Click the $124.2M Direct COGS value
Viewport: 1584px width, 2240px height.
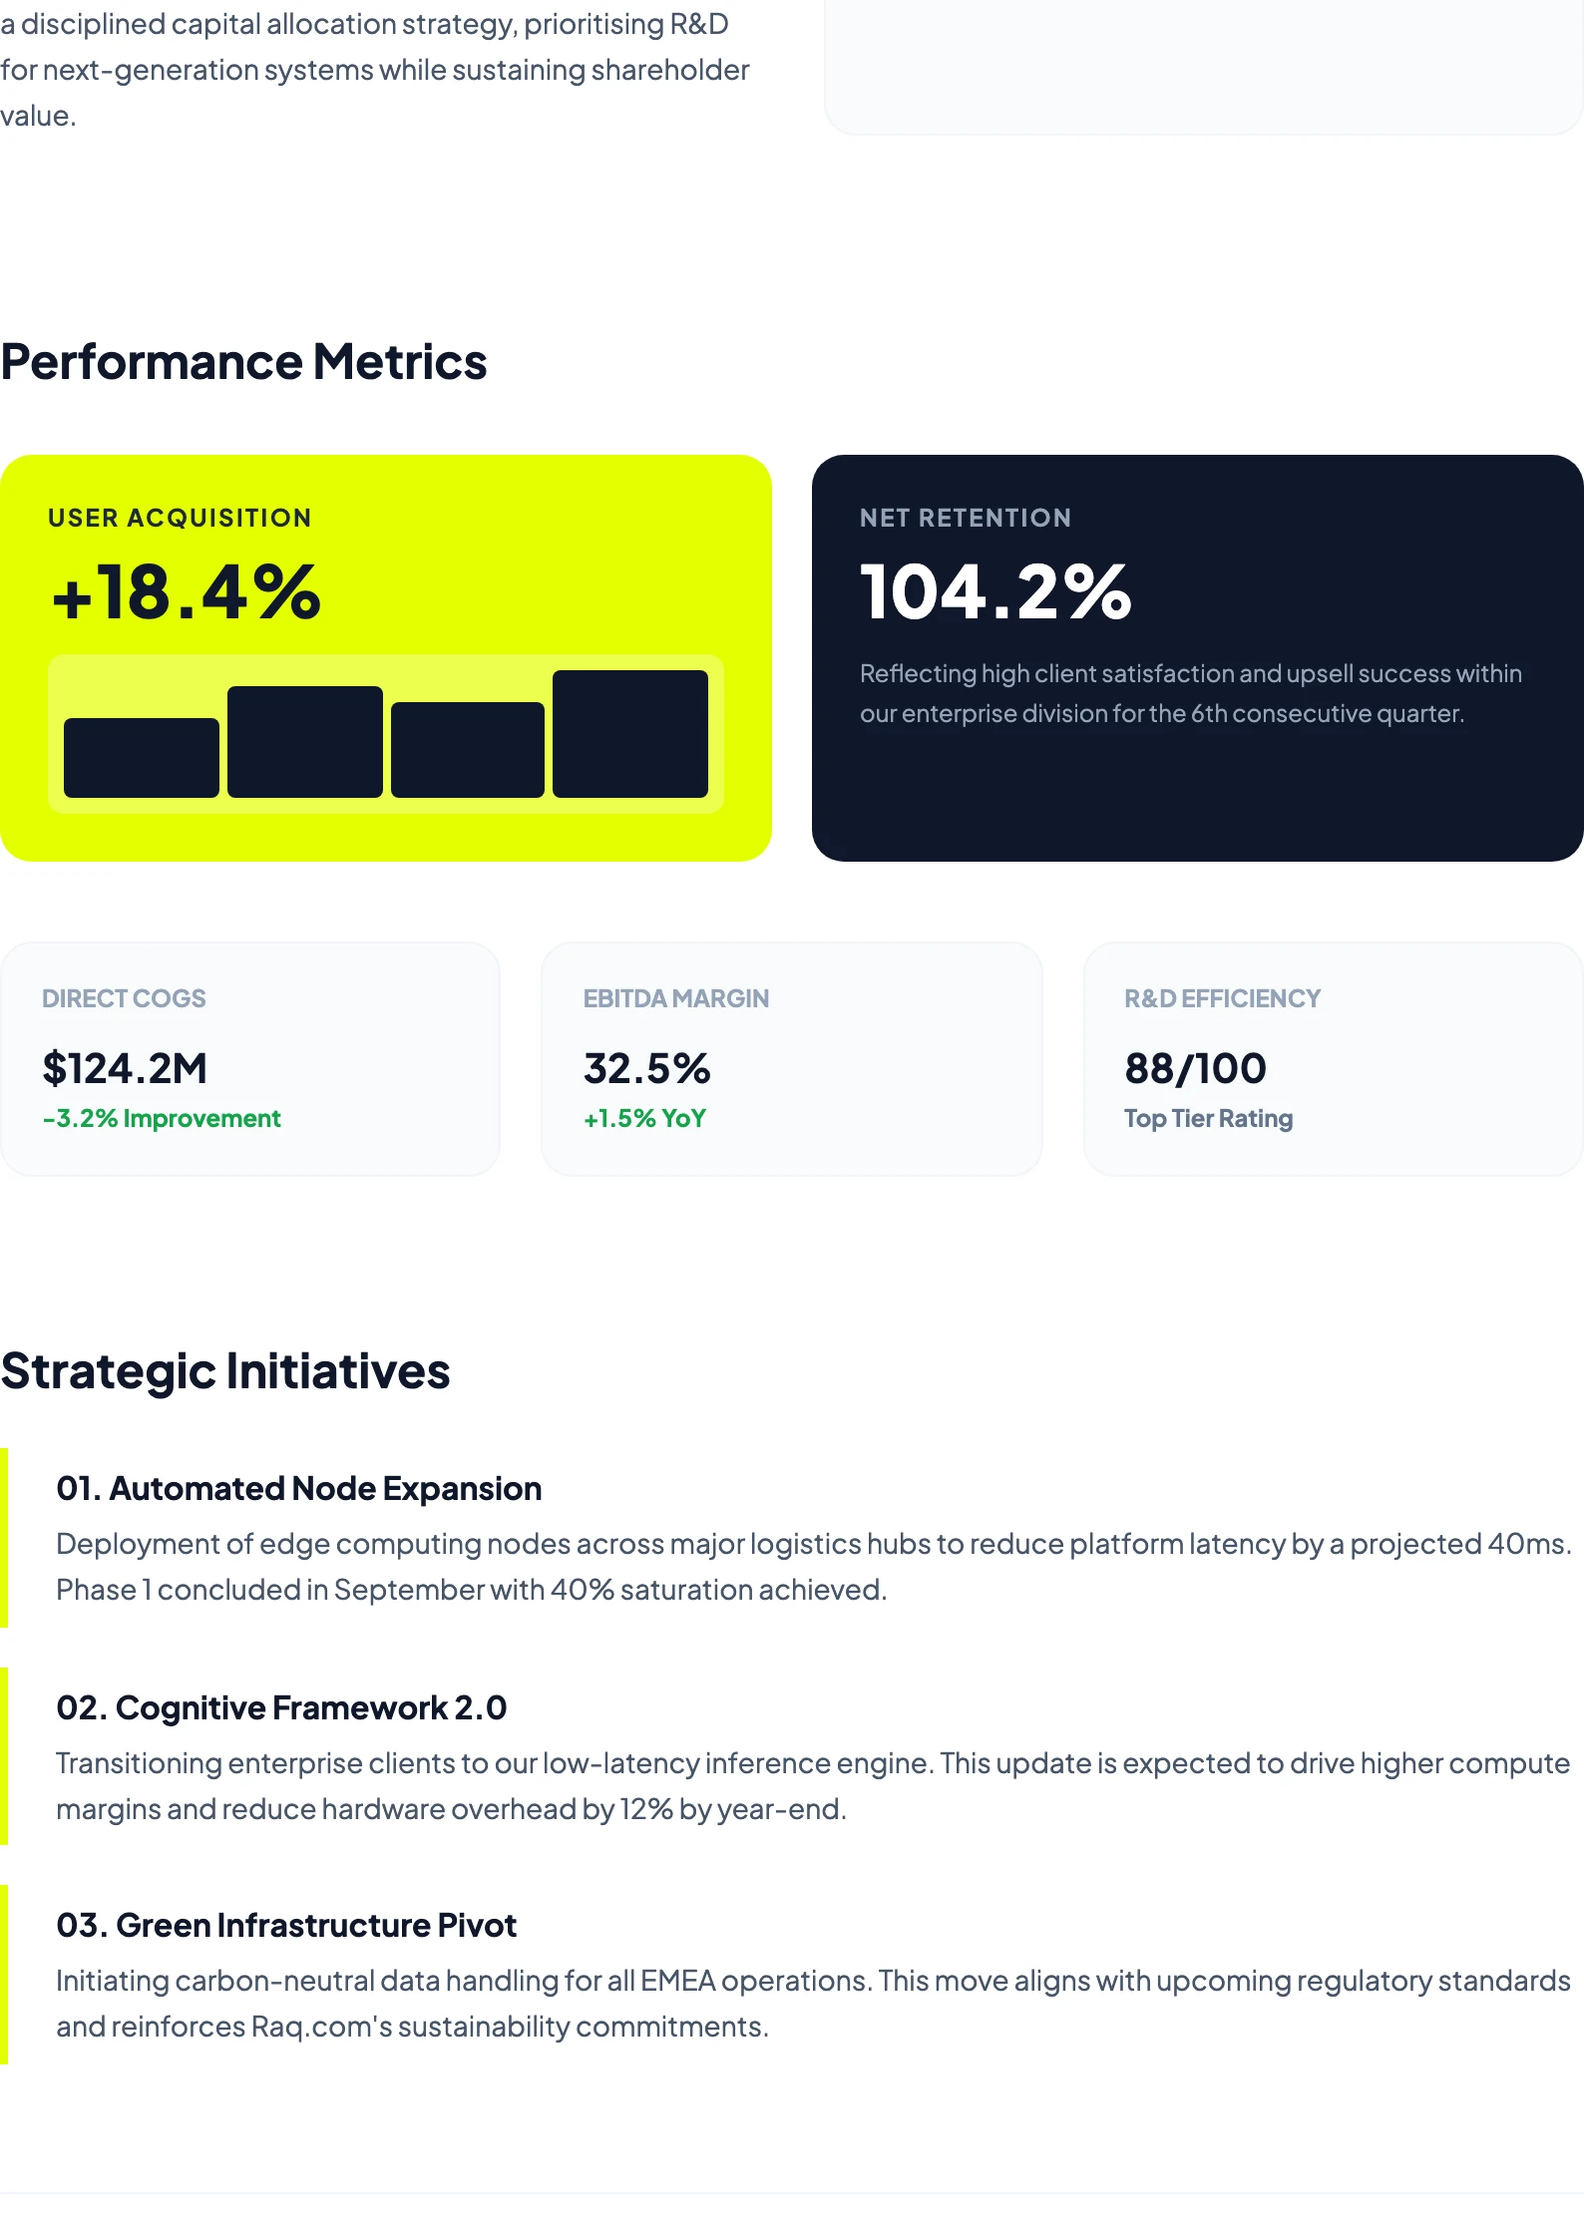(125, 1068)
